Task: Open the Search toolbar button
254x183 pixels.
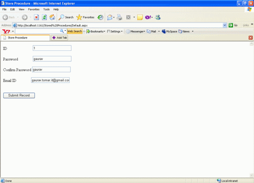Action: pyautogui.click(x=66, y=17)
